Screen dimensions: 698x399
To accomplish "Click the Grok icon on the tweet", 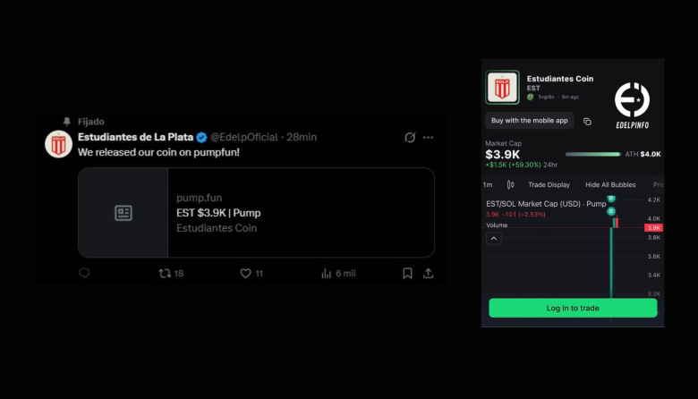I will (x=410, y=137).
